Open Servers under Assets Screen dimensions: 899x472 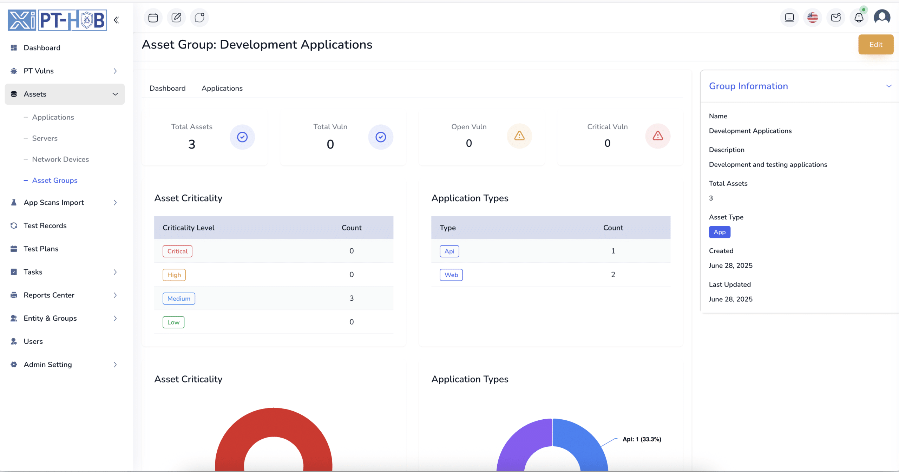pos(45,138)
